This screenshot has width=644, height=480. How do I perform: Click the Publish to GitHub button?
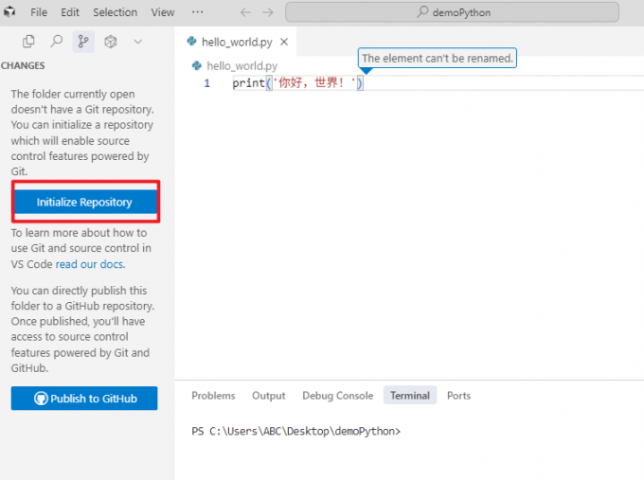(x=84, y=399)
